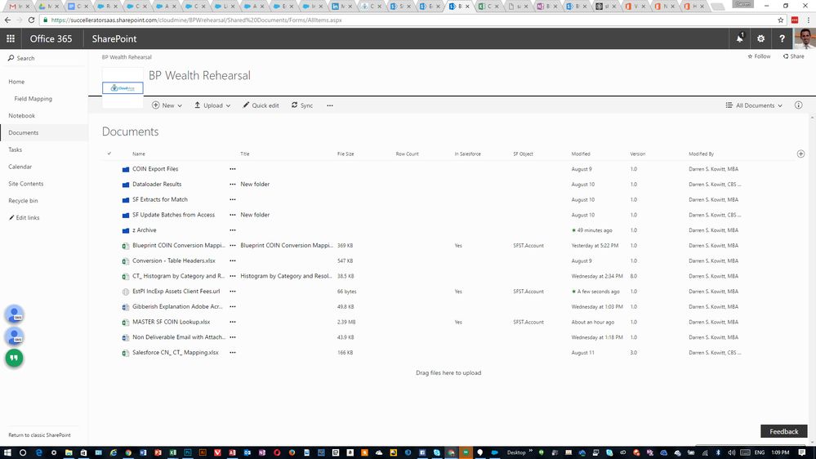Open Non Deliverable Email with Attach file
The height and width of the screenshot is (459, 816).
click(x=179, y=337)
